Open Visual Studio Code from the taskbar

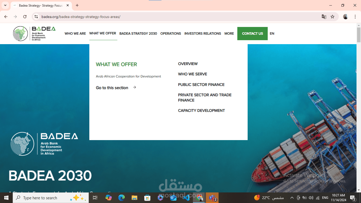186,198
